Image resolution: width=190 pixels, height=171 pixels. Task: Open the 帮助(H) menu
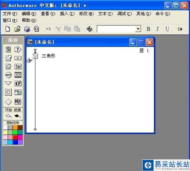29,20
